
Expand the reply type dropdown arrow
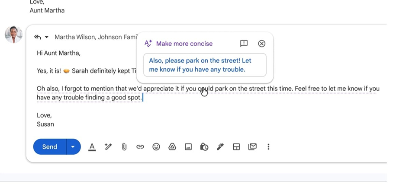pyautogui.click(x=47, y=37)
